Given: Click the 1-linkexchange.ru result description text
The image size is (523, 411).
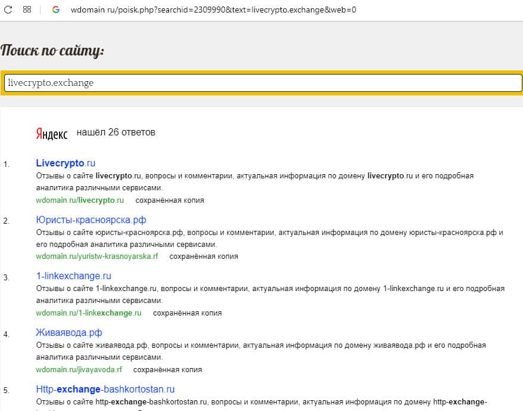Looking at the screenshot, I should (x=270, y=295).
